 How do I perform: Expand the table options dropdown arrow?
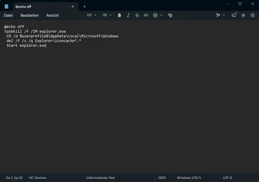pyautogui.click(x=161, y=15)
